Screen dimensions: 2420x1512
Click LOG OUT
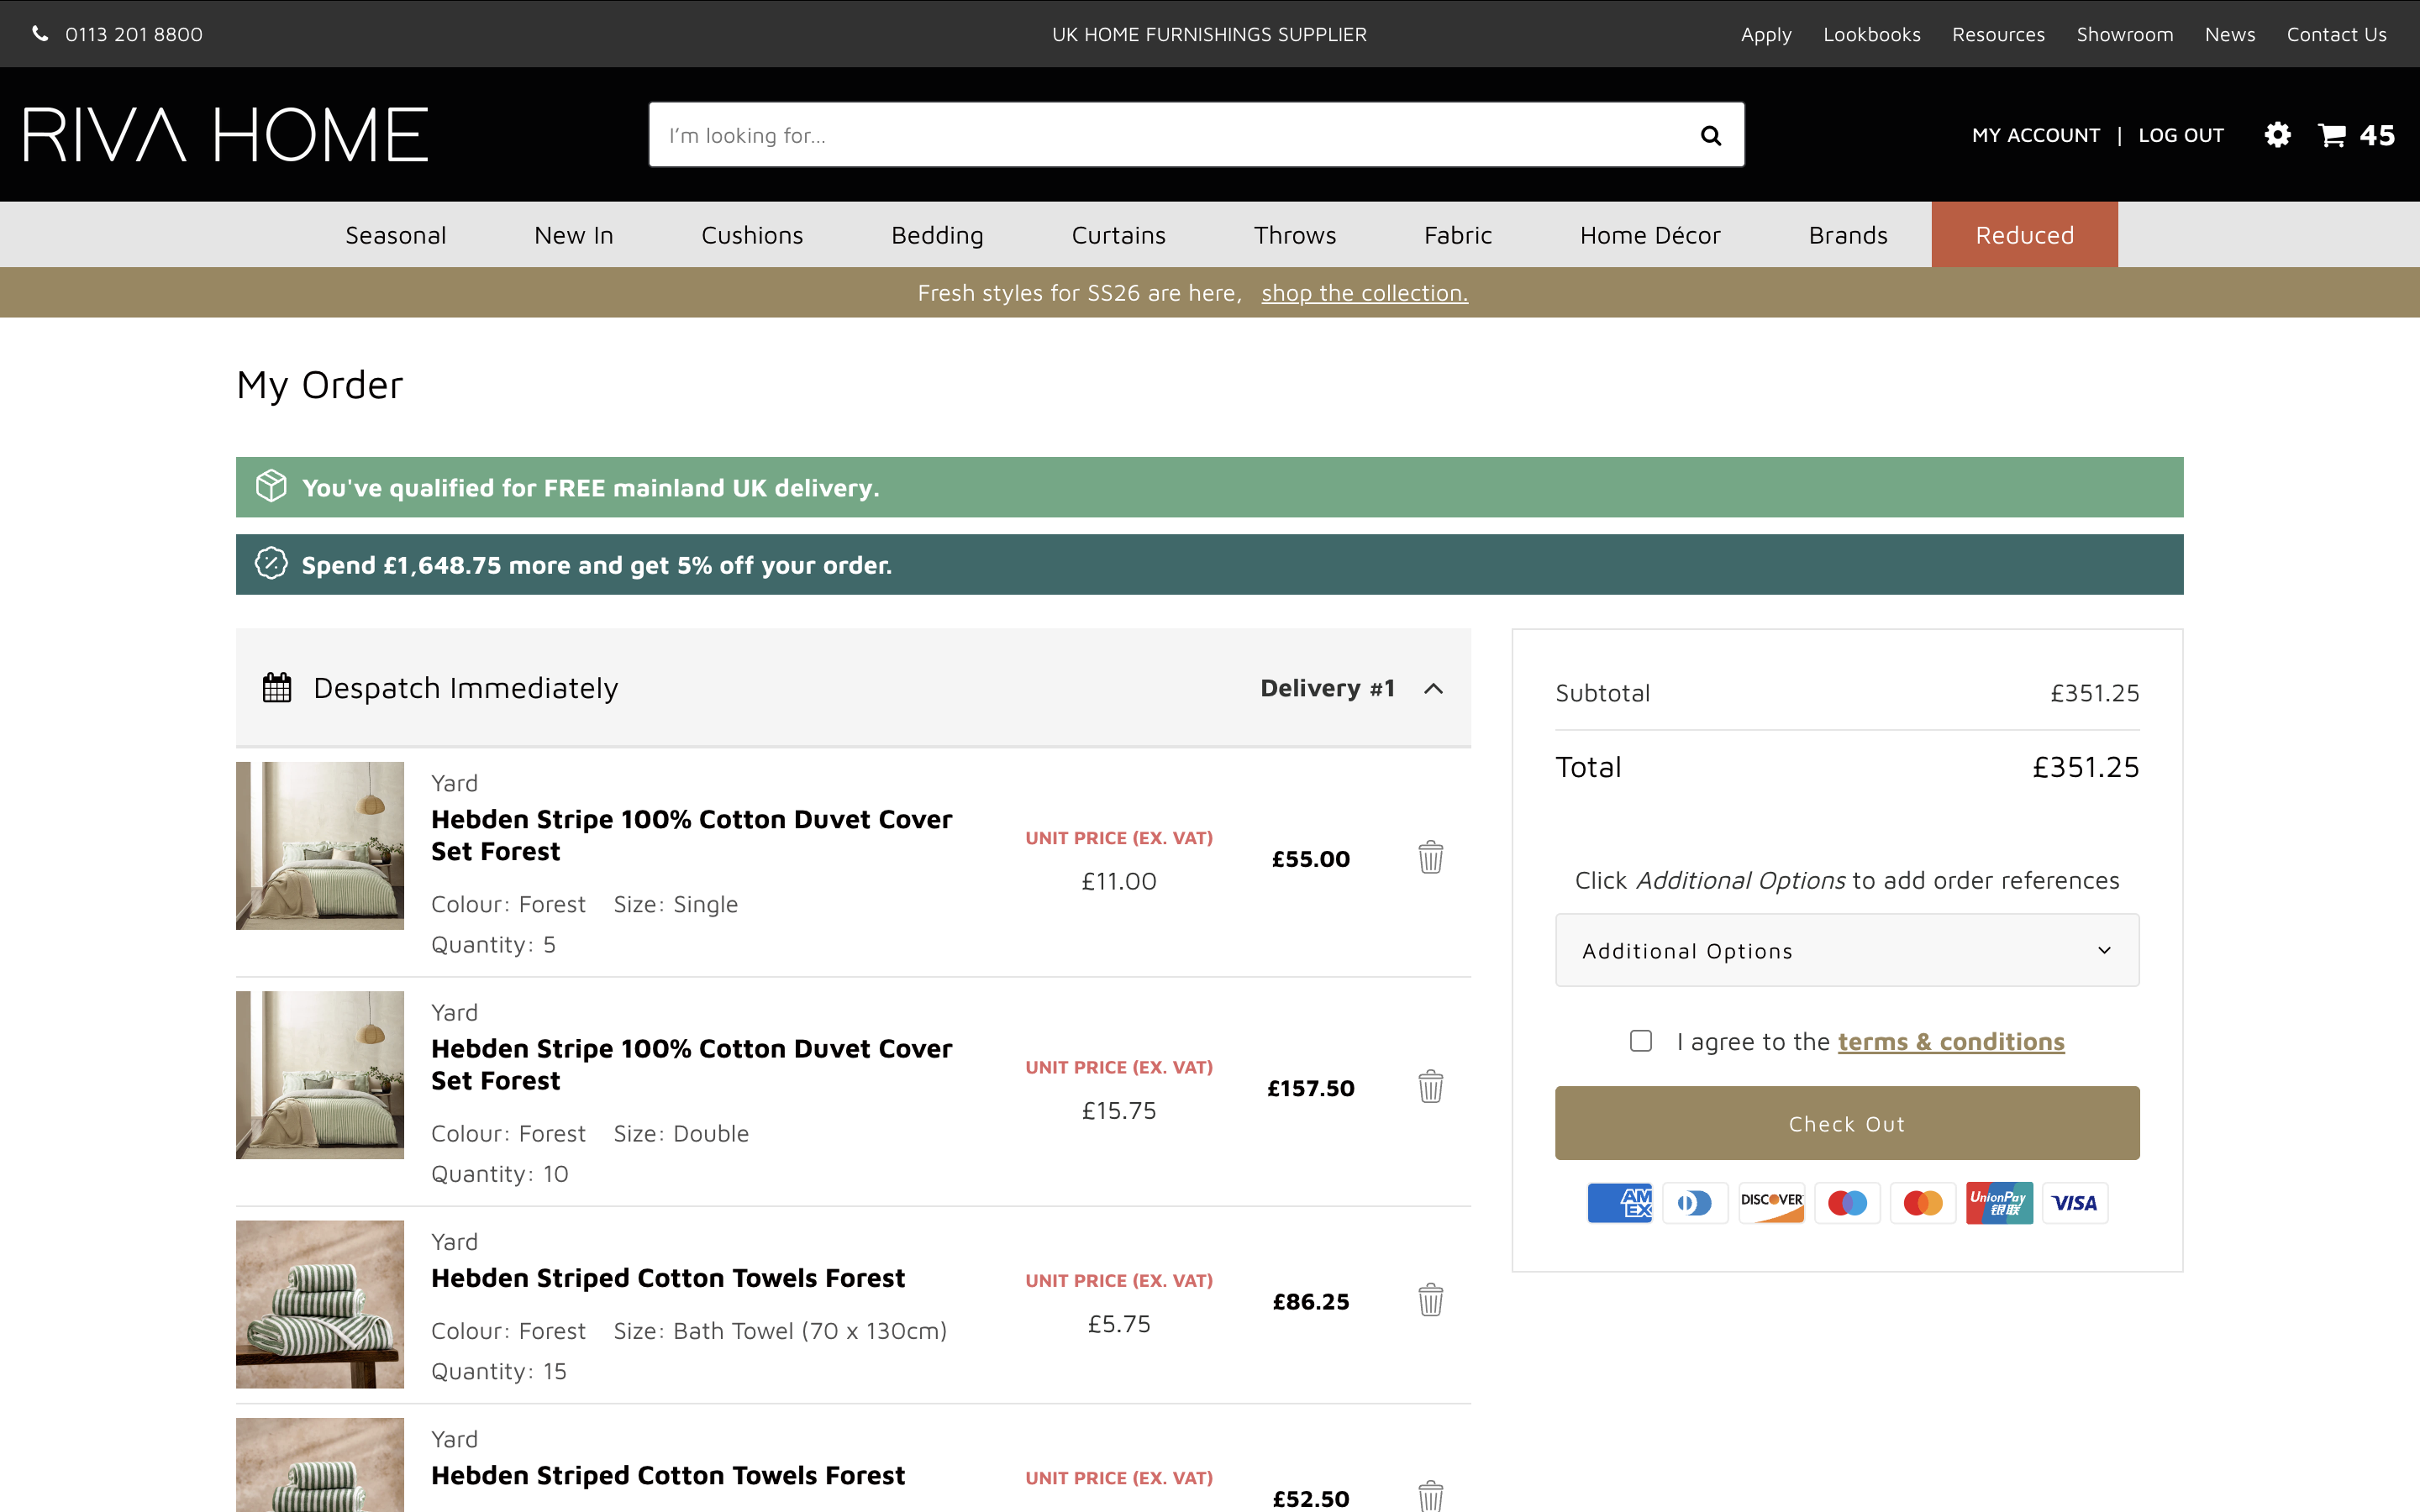2180,135
